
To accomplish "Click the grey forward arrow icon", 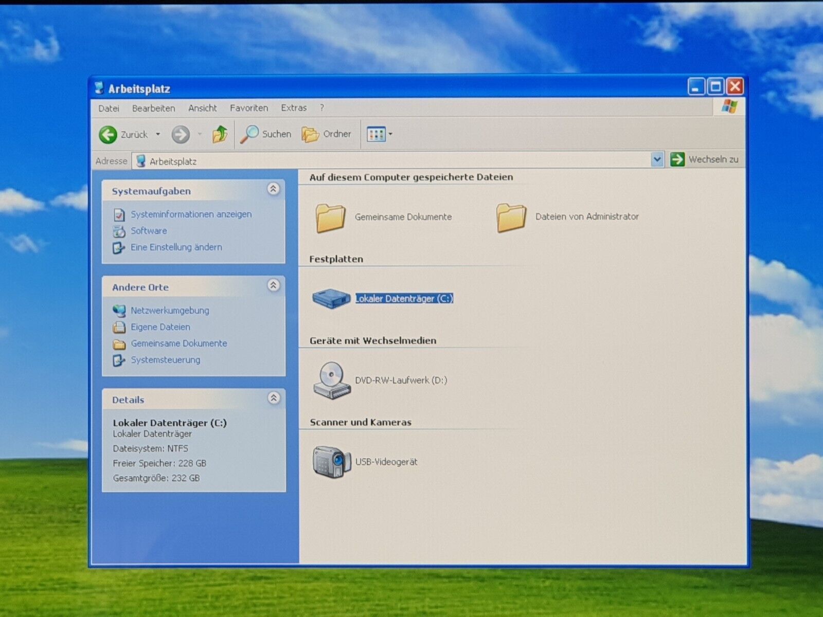I will point(181,135).
